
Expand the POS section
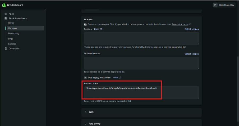[x=86, y=112]
